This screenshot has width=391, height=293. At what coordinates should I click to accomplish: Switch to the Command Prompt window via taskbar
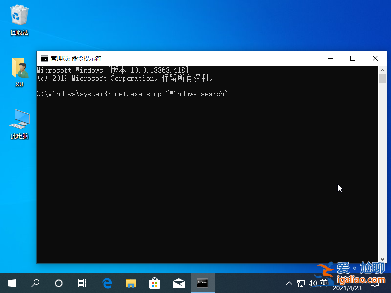tap(202, 283)
